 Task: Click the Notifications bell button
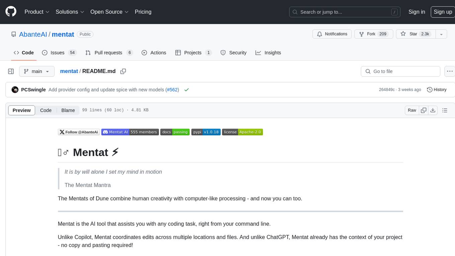pos(332,34)
